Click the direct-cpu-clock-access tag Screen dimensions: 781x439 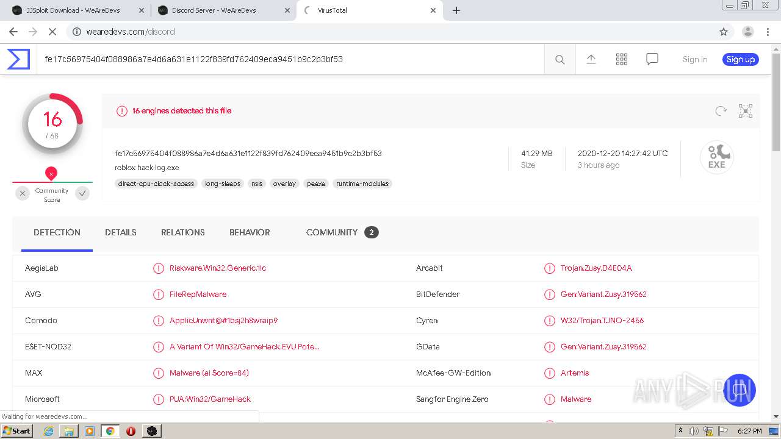click(x=156, y=184)
